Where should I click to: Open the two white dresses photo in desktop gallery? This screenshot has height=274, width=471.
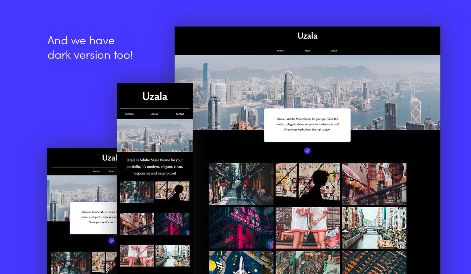[308, 228]
